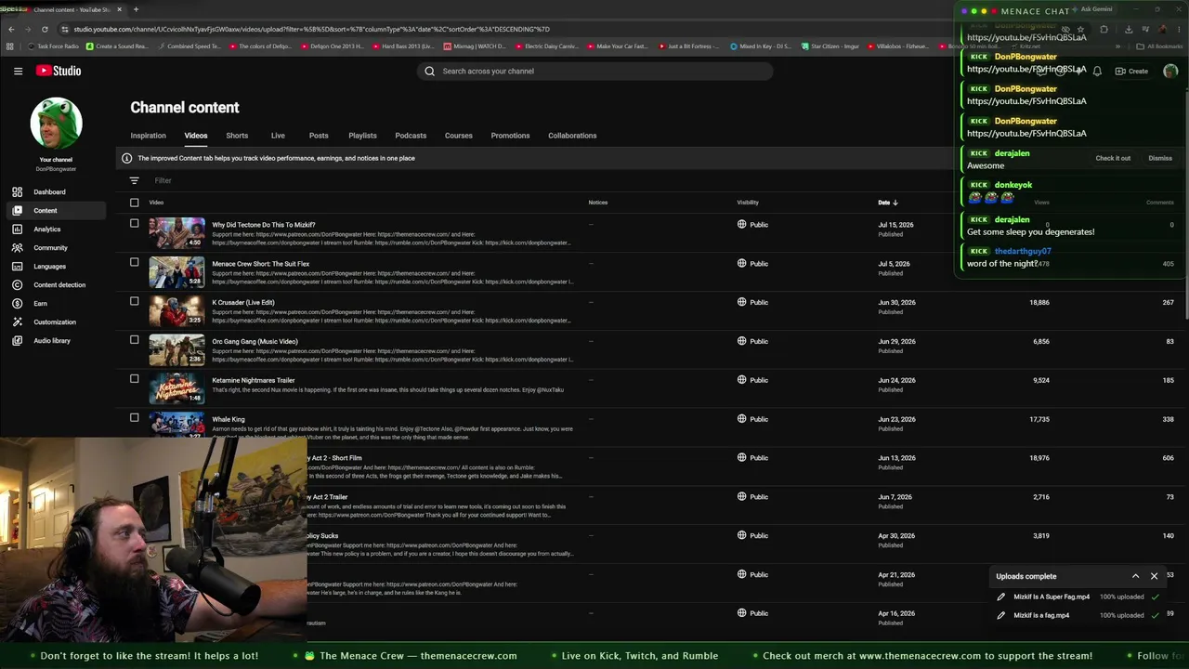
Task: Sort videos by the Date column header
Action: pyautogui.click(x=888, y=203)
